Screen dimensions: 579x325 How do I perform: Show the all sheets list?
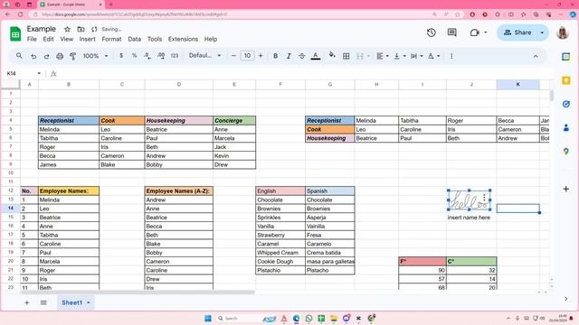pos(43,302)
